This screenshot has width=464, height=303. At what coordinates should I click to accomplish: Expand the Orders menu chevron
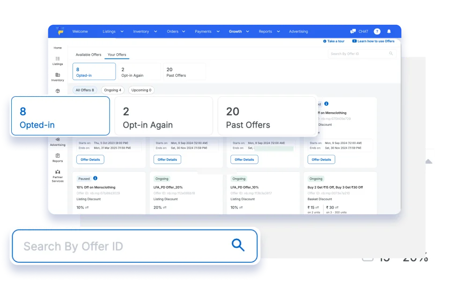pyautogui.click(x=184, y=31)
